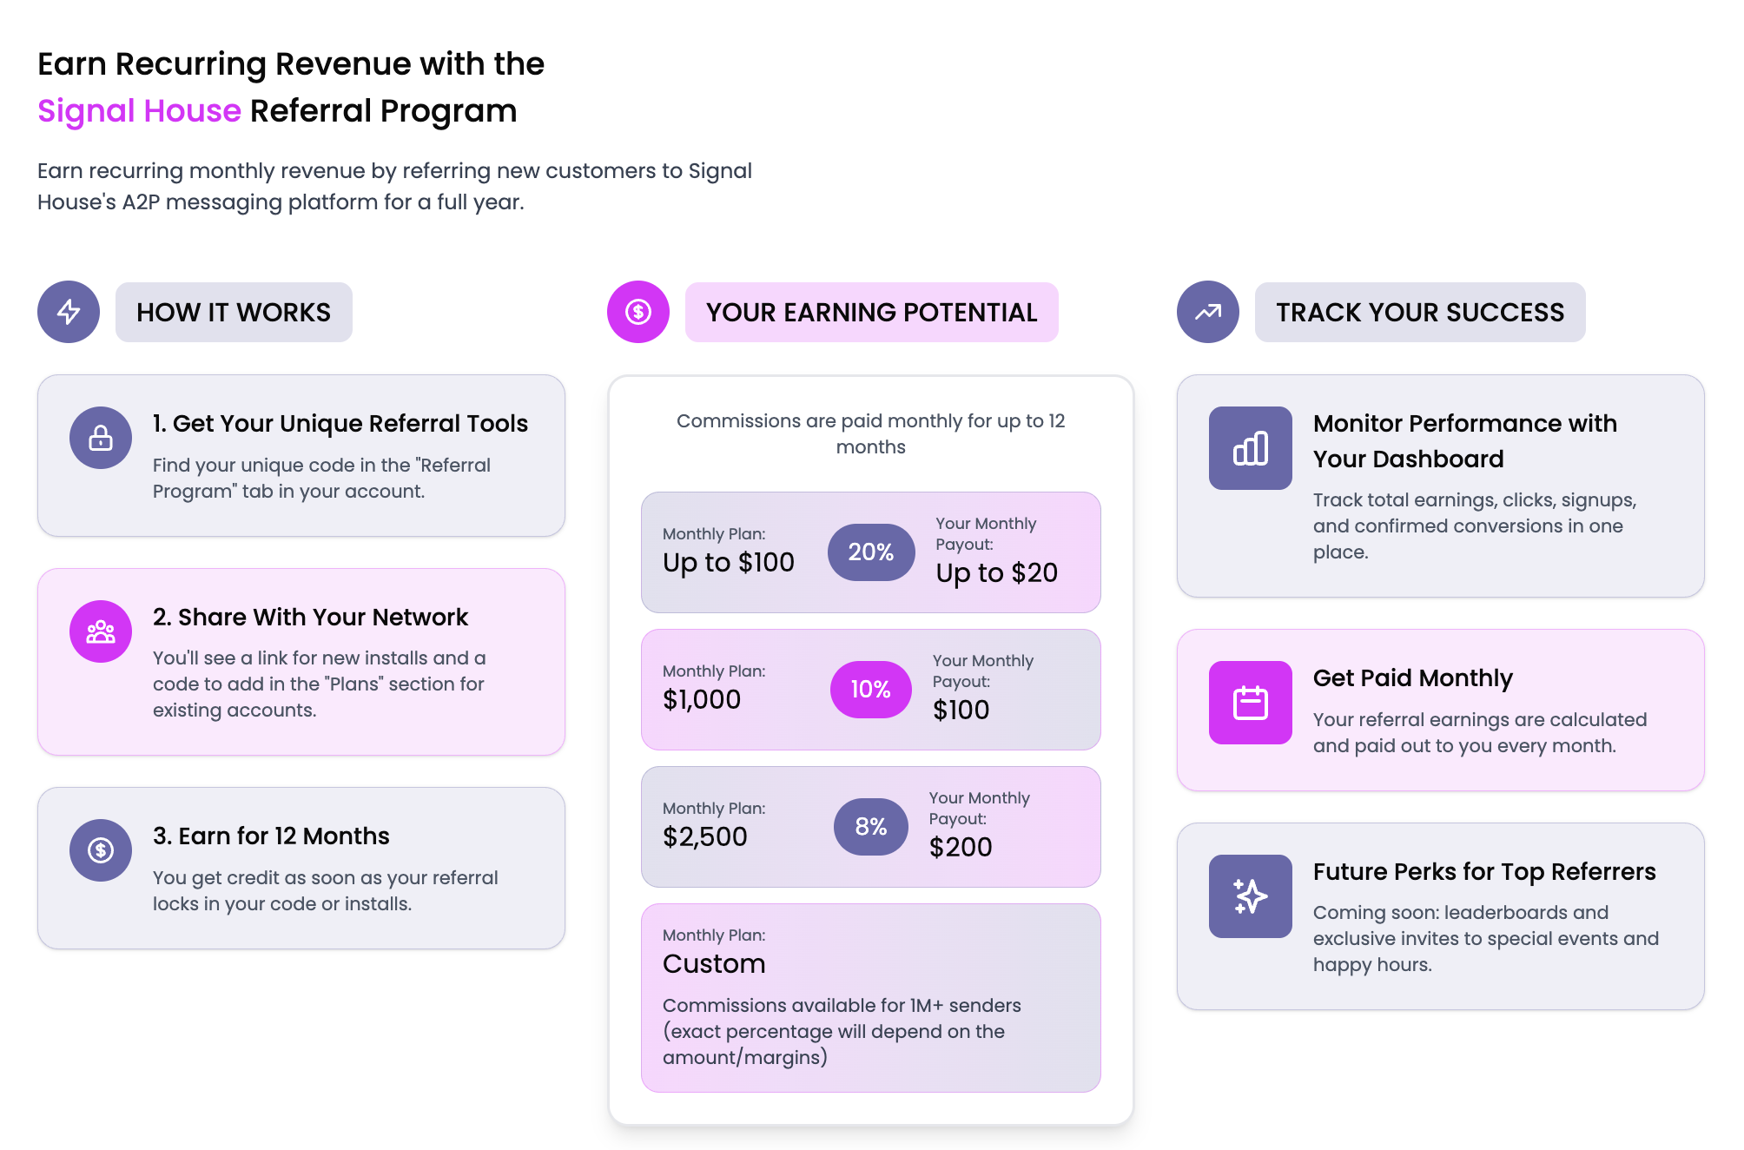Click the 8% commission badge
Screen dimensions: 1744x1150
pyautogui.click(x=870, y=827)
